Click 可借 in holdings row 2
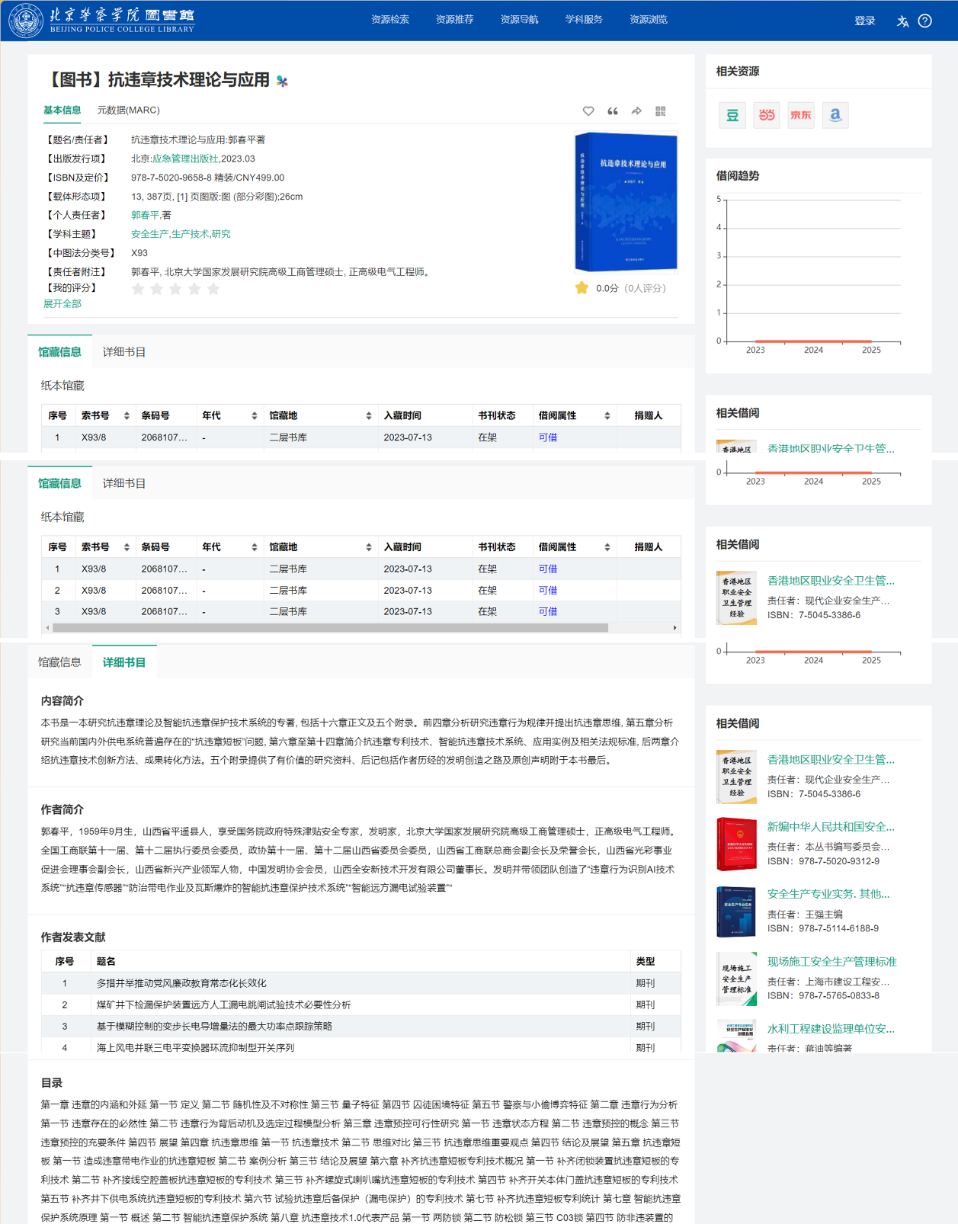The height and width of the screenshot is (1224, 958). (x=548, y=590)
